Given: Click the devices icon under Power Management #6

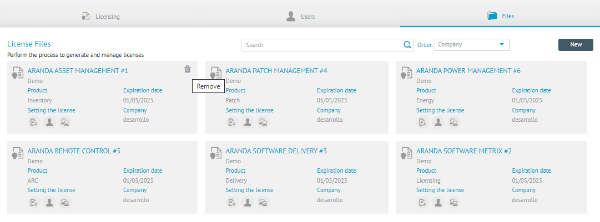Looking at the screenshot, I should [x=454, y=122].
